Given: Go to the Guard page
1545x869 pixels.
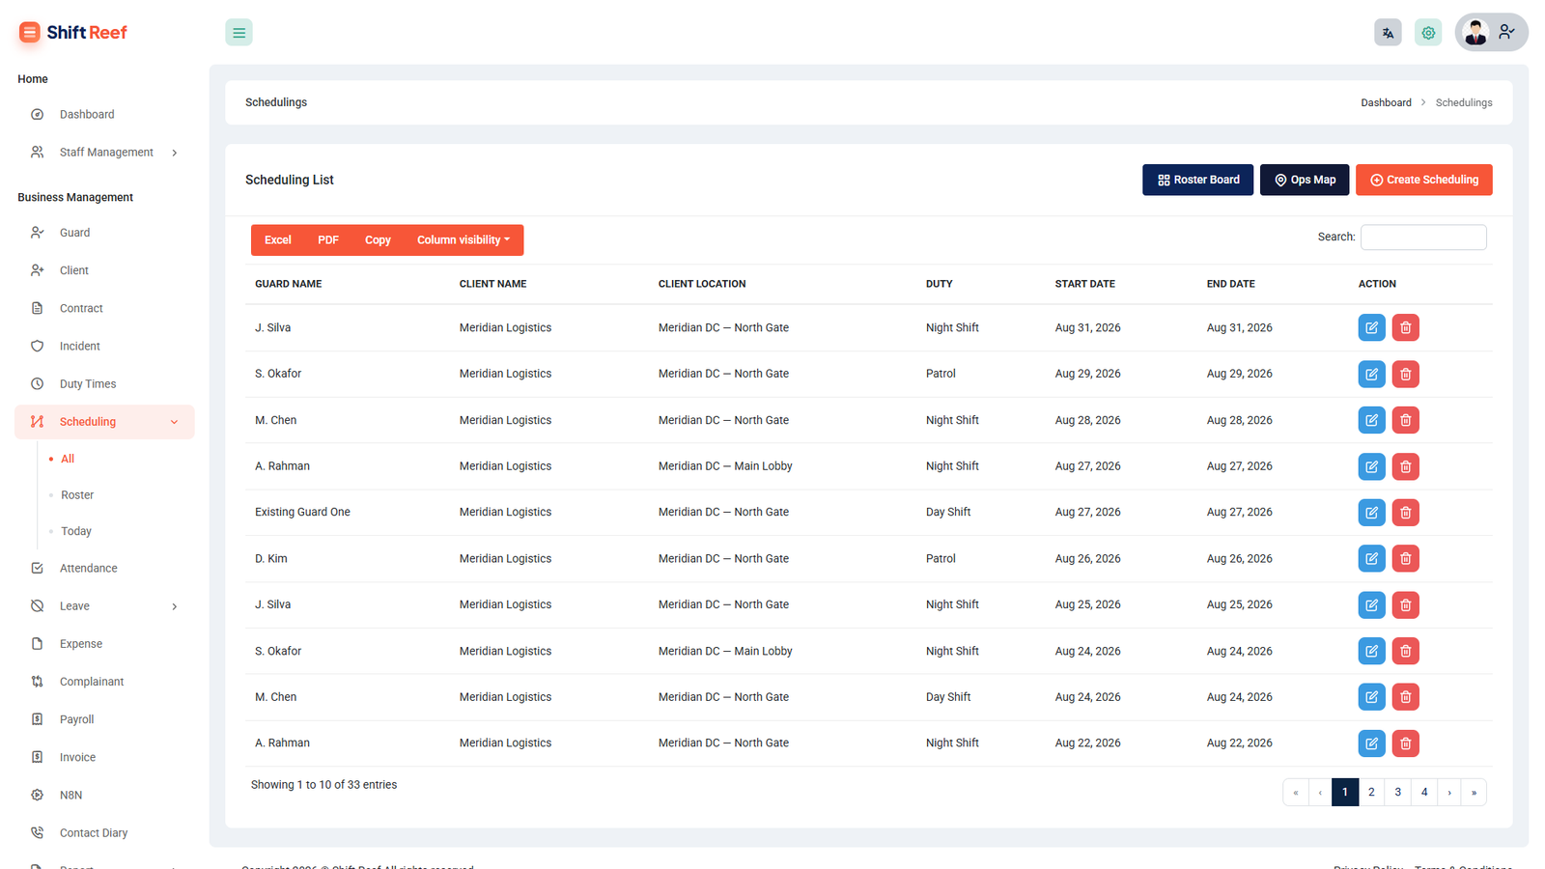Looking at the screenshot, I should [104, 233].
